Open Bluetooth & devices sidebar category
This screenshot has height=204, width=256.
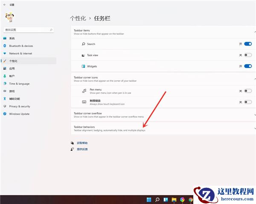pos(29,46)
